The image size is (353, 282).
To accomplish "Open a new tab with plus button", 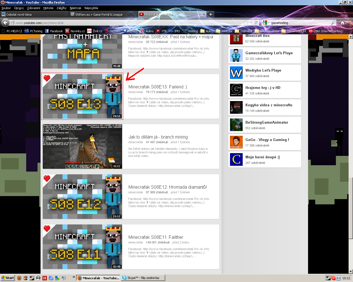I will click(x=211, y=14).
